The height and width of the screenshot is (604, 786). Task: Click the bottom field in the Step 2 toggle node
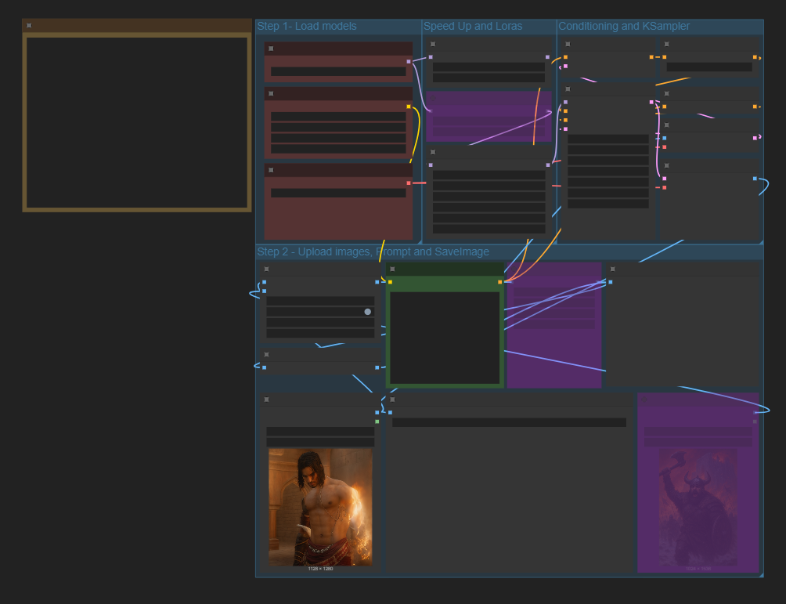tap(320, 334)
